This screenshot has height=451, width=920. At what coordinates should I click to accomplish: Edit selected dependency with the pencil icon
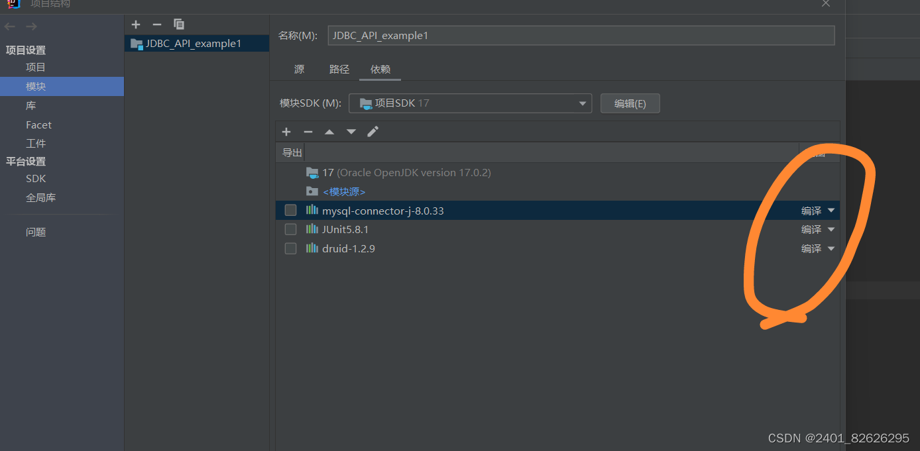point(373,131)
